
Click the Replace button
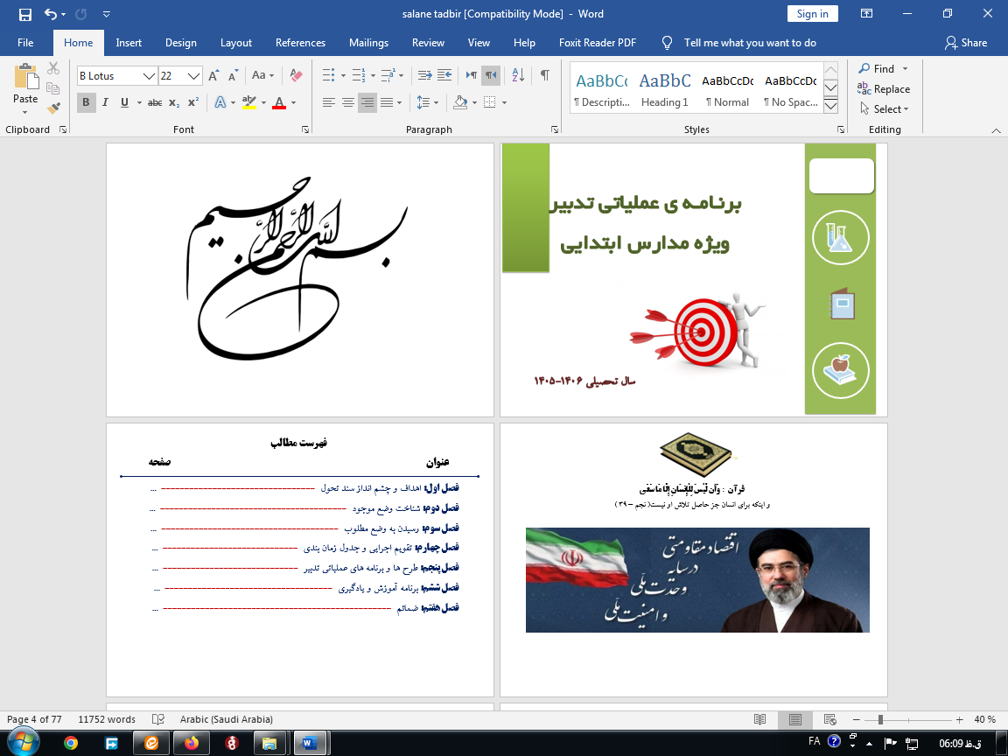884,89
